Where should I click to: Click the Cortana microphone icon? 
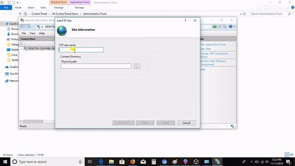[80, 162]
